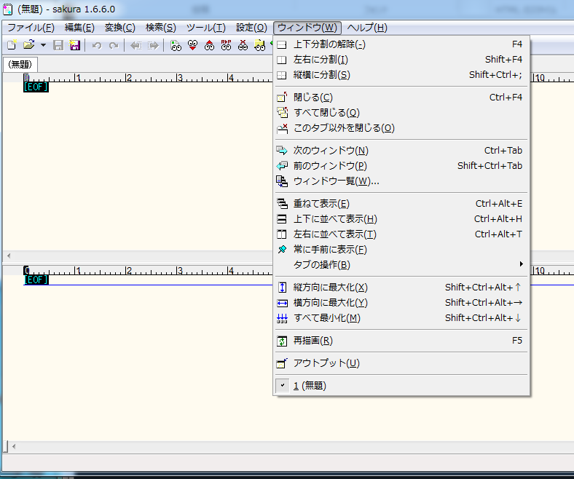This screenshot has width=574, height=479.
Task: Click the Replace (R▶P) toolbar icon
Action: click(227, 45)
